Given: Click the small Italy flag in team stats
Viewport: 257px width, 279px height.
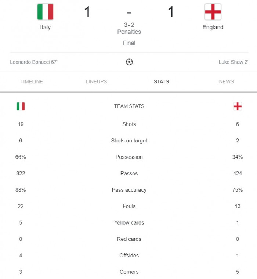Looking at the screenshot, I should [x=21, y=106].
